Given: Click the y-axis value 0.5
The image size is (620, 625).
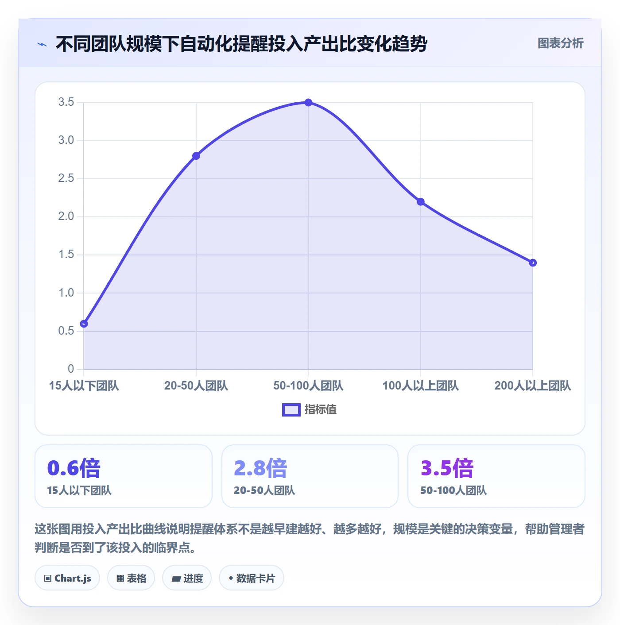Looking at the screenshot, I should [x=66, y=331].
